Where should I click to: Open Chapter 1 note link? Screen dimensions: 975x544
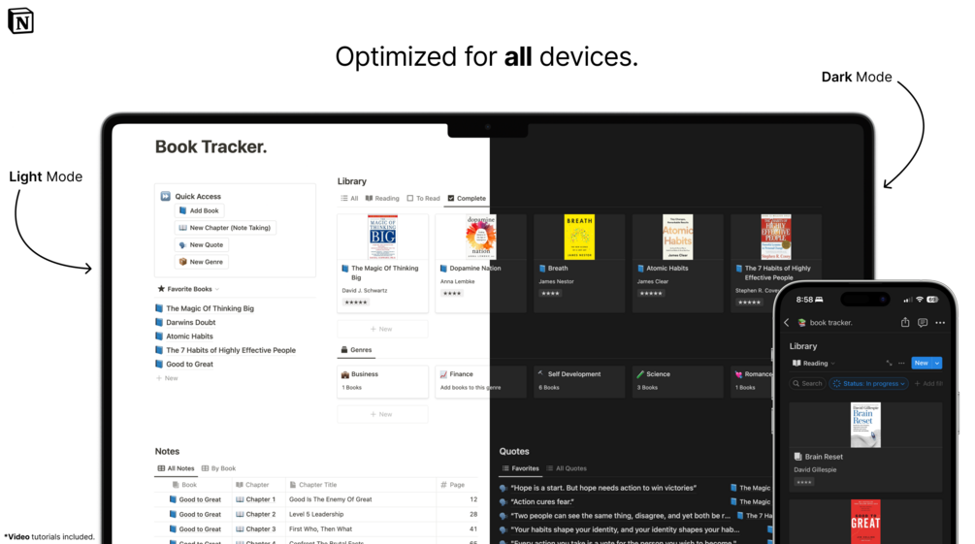(x=255, y=499)
